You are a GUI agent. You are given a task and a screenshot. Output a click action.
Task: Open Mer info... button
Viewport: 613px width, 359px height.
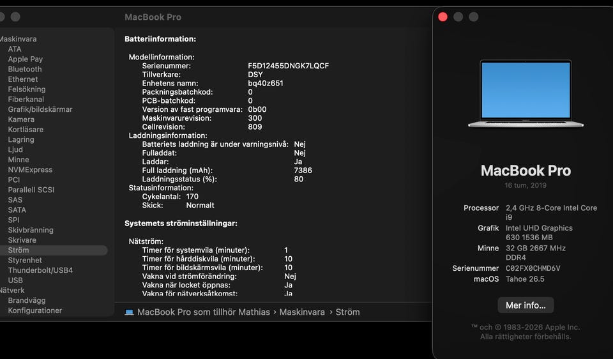[x=526, y=305]
